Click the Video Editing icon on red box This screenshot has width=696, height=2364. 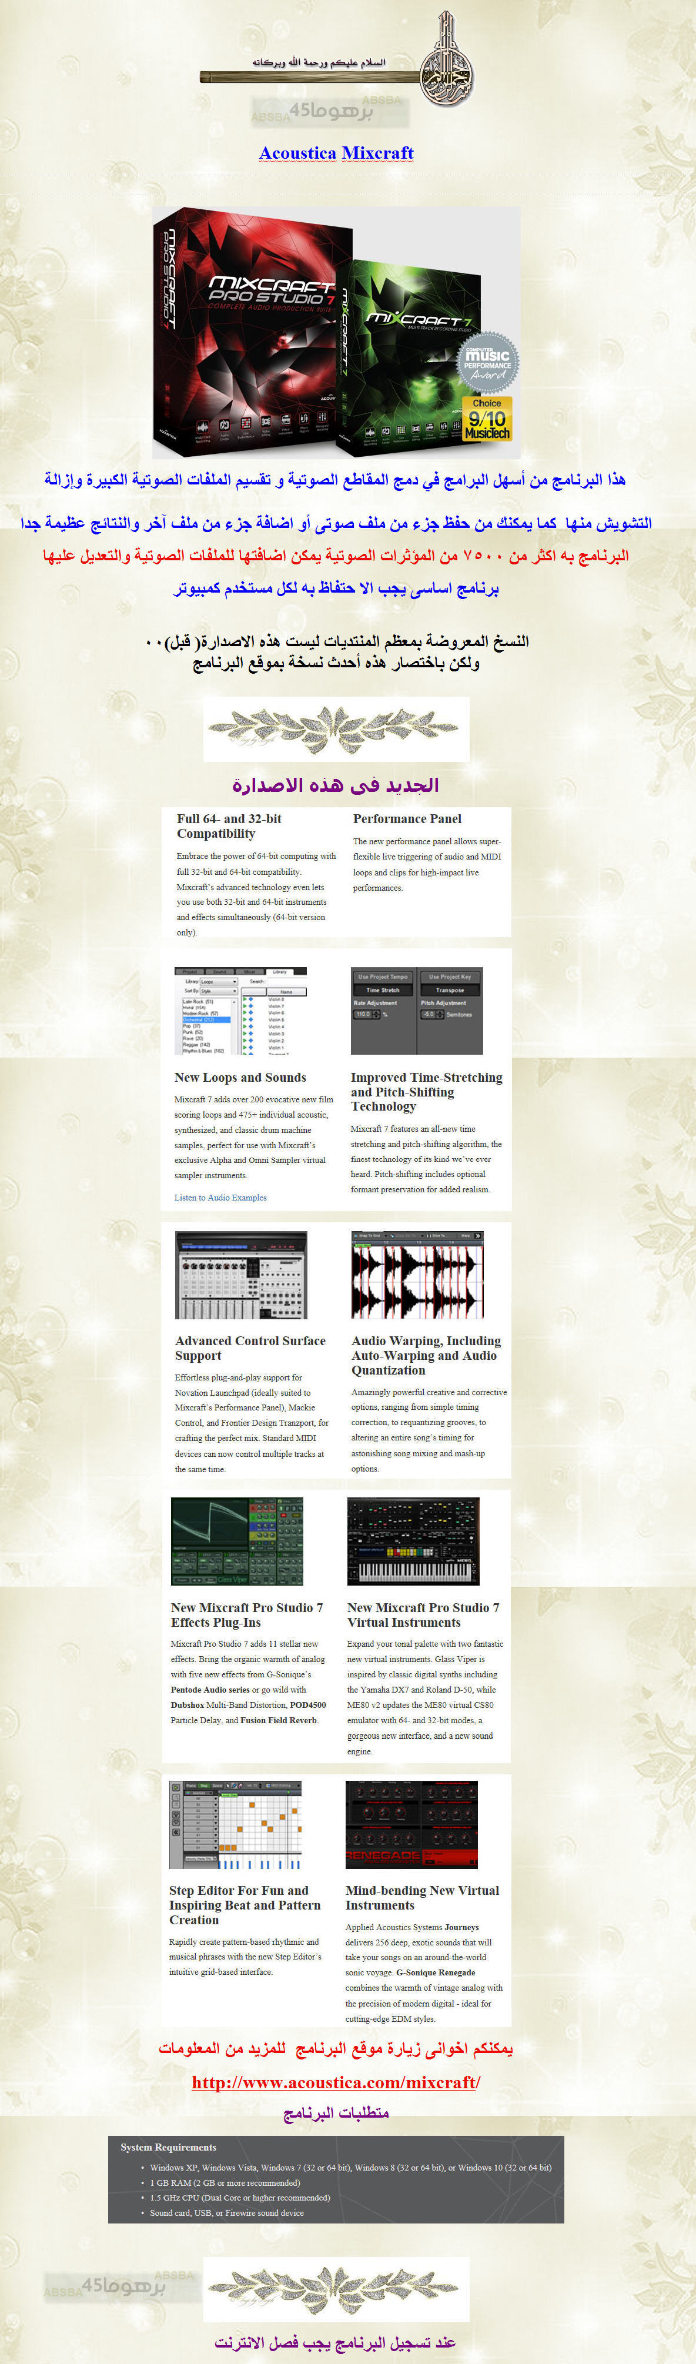266,422
